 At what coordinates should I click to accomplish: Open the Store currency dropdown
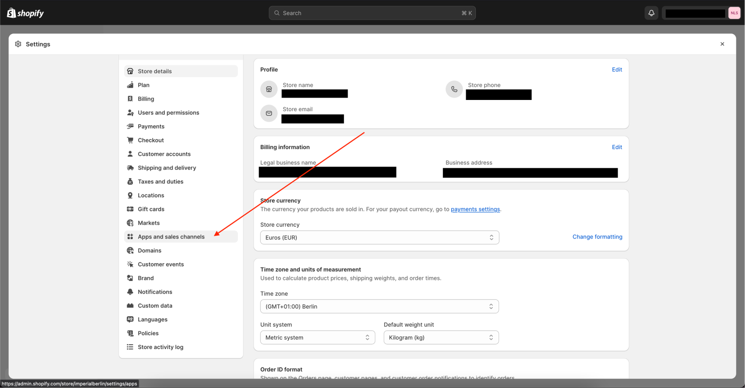(379, 237)
